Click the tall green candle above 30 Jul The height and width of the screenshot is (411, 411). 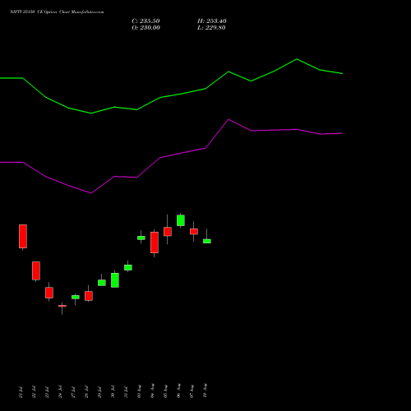click(115, 280)
